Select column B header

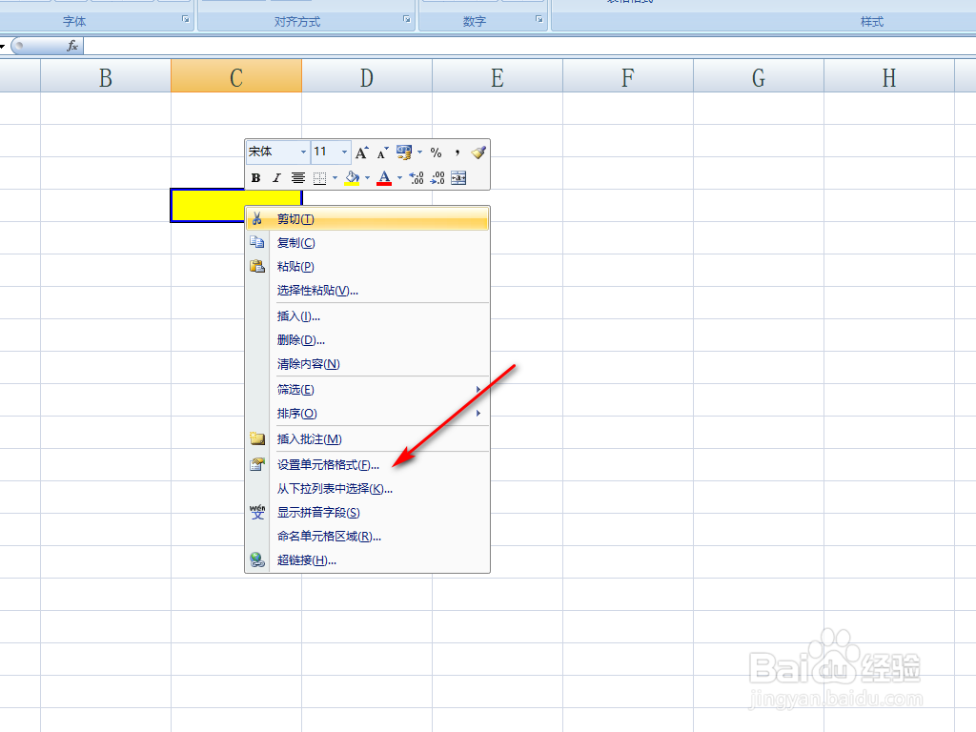pyautogui.click(x=106, y=77)
